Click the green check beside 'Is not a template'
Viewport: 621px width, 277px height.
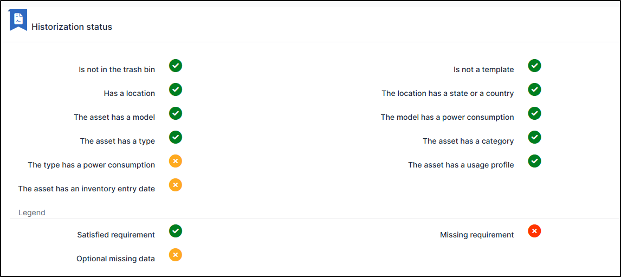(534, 66)
